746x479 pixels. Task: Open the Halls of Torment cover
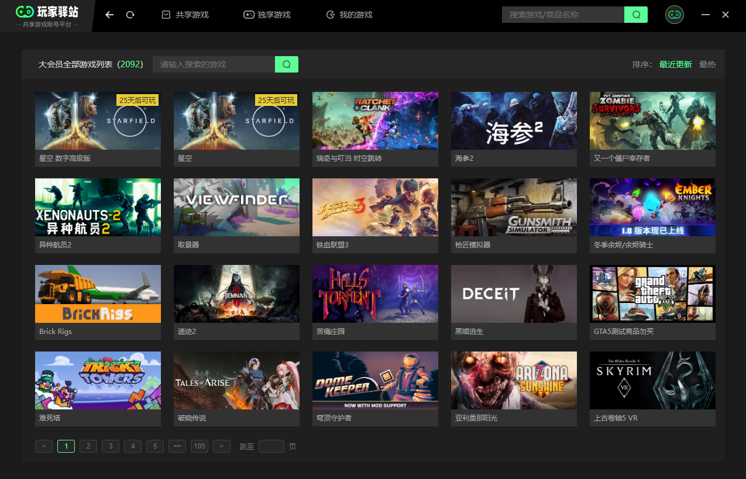point(375,294)
